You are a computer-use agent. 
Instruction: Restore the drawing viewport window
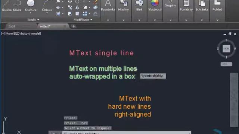pyautogui.click(x=230, y=34)
